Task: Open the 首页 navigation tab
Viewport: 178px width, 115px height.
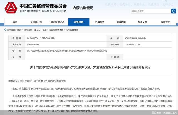Action: pyautogui.click(x=15, y=22)
